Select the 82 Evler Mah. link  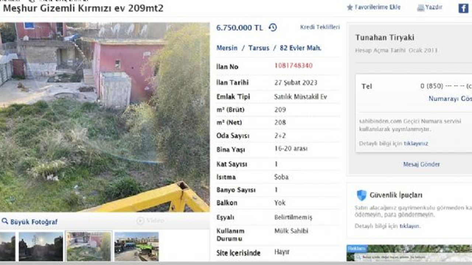click(301, 48)
